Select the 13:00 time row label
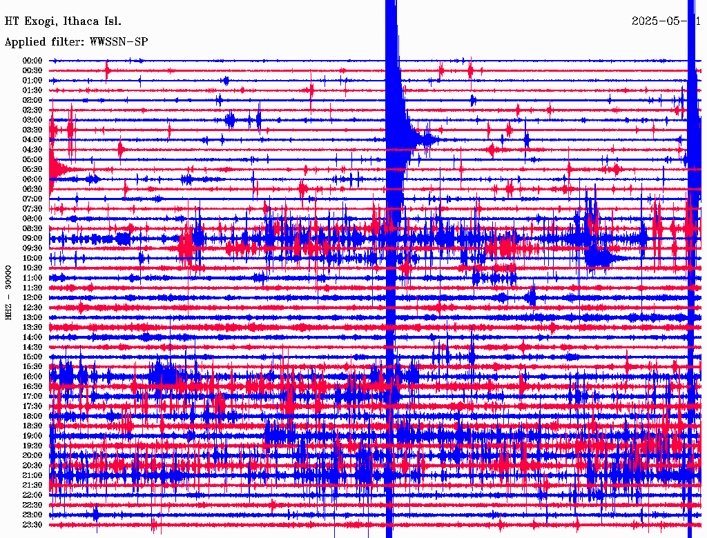This screenshot has width=707, height=538. click(32, 318)
